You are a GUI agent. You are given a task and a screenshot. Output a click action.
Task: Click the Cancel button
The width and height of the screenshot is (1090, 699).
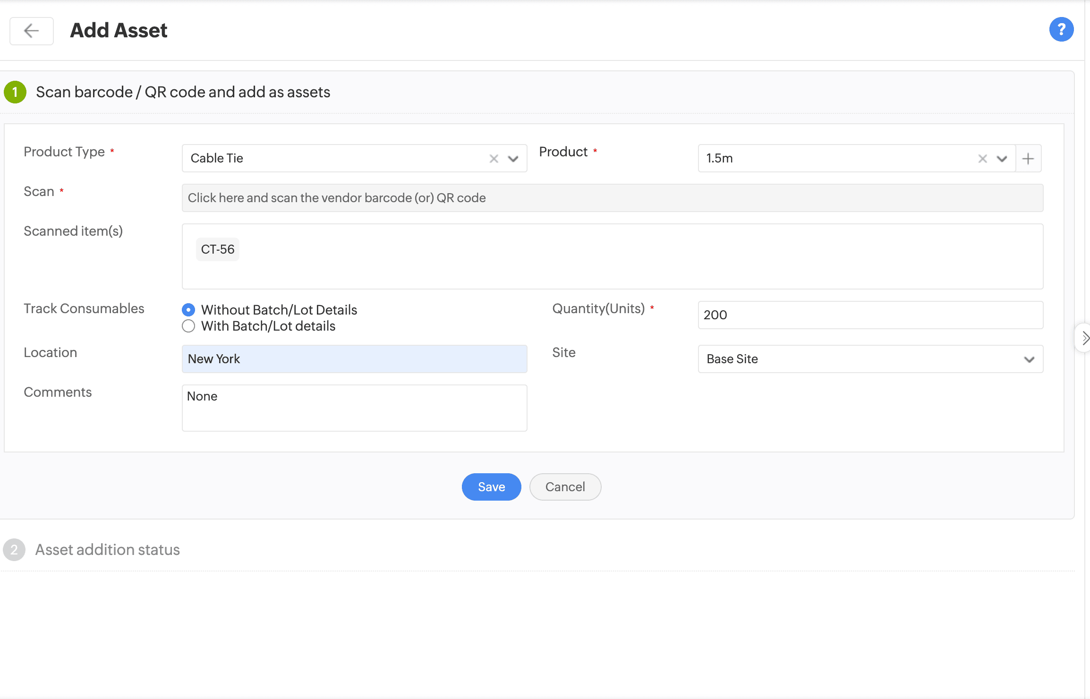click(565, 487)
